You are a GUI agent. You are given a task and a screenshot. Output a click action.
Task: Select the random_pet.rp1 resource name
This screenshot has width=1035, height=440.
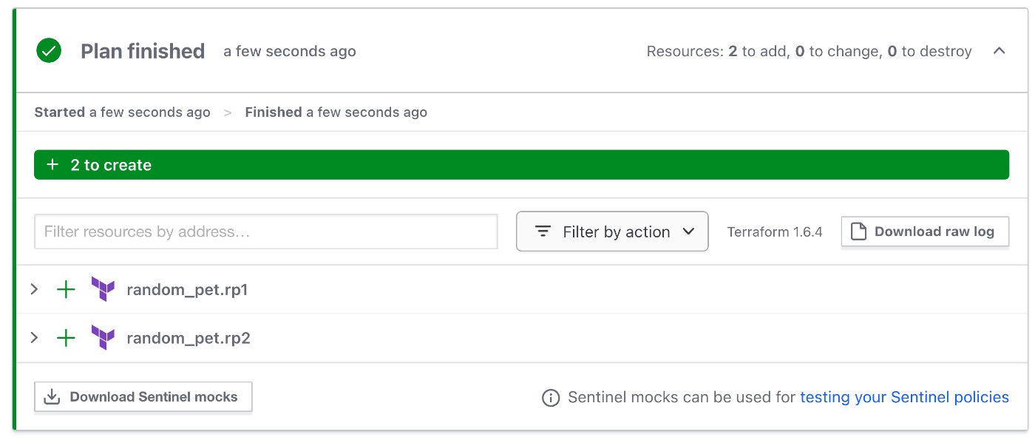point(187,290)
